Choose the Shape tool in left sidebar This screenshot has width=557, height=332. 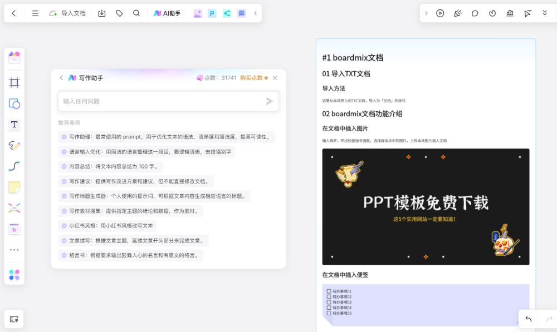point(14,103)
